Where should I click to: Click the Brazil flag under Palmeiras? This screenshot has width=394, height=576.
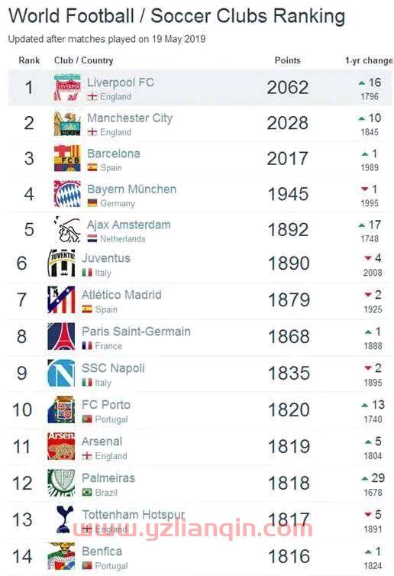tap(87, 492)
